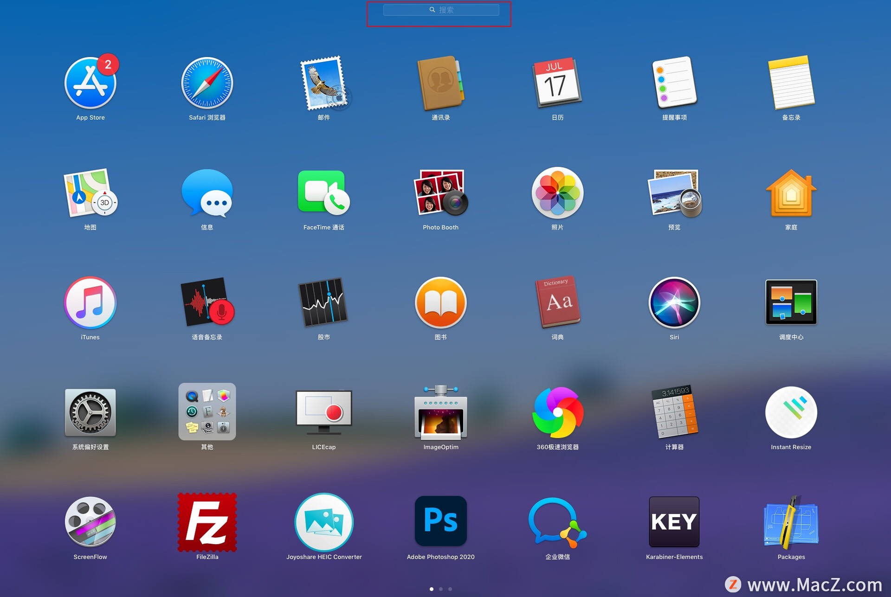The width and height of the screenshot is (891, 597).
Task: Launch 信息 Messages app
Action: (207, 193)
